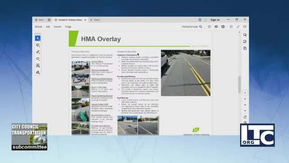
Task: Click the ITC.org logo overlay
Action: coord(257,135)
